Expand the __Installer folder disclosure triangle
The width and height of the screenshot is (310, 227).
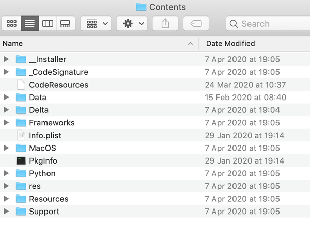(x=6, y=59)
